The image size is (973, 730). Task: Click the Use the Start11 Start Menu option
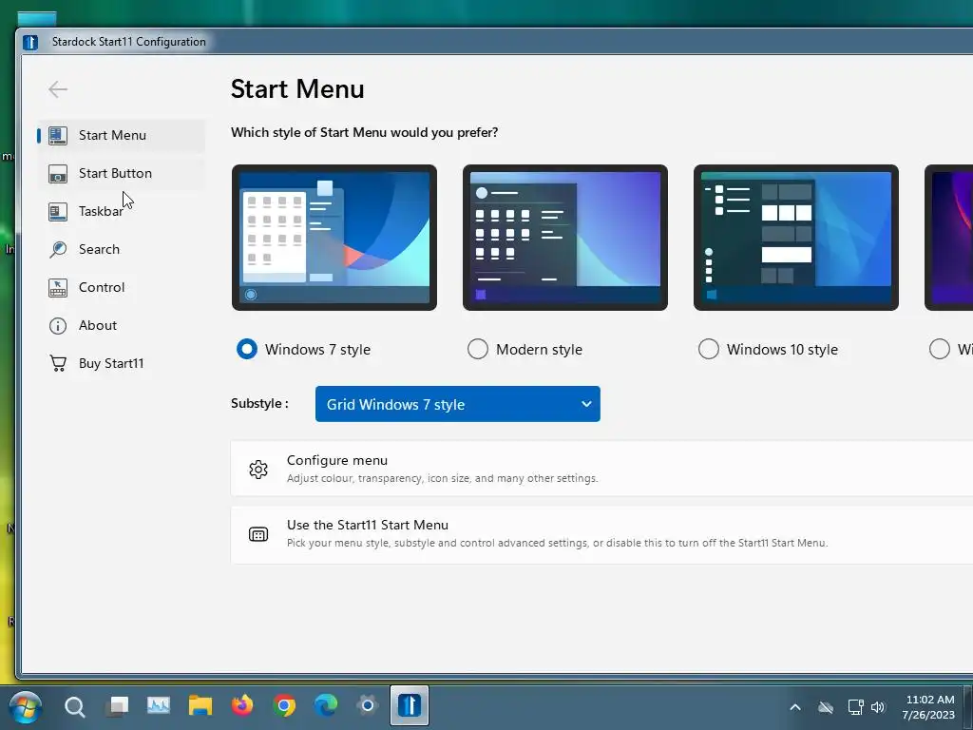pyautogui.click(x=601, y=534)
